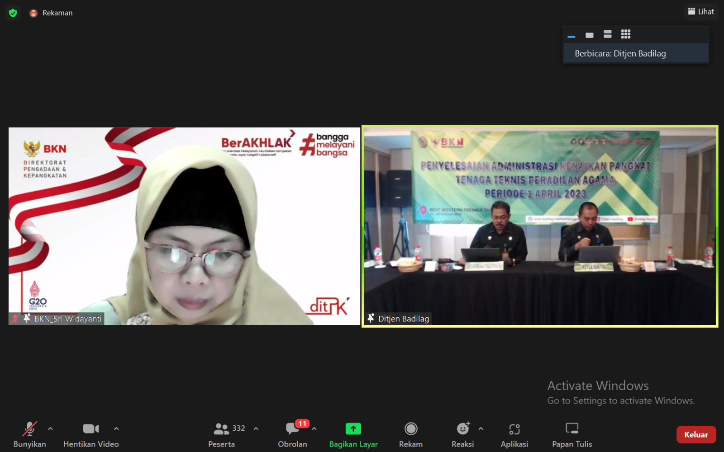
Task: Open the Aplikasi apps panel
Action: point(514,434)
